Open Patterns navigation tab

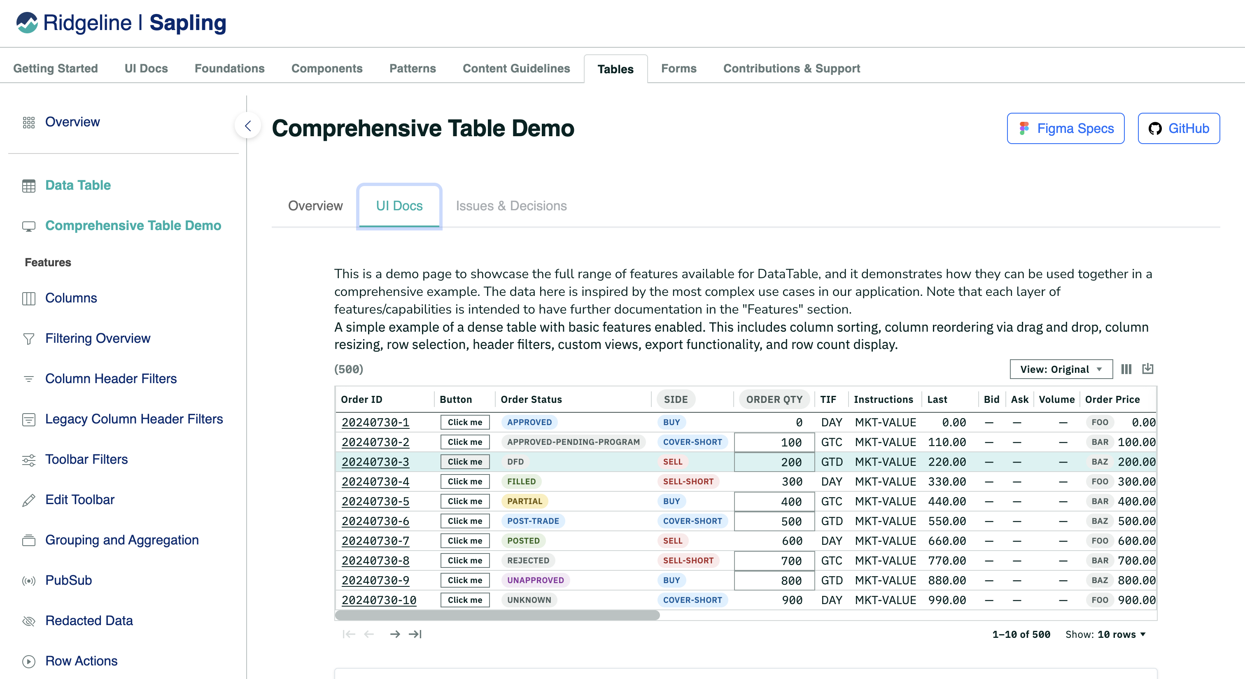tap(412, 69)
